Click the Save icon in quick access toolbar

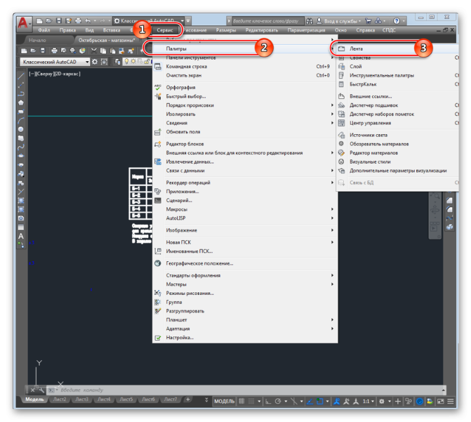[59, 21]
